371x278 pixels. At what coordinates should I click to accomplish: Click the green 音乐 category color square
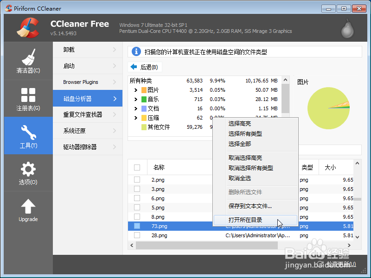(x=144, y=99)
